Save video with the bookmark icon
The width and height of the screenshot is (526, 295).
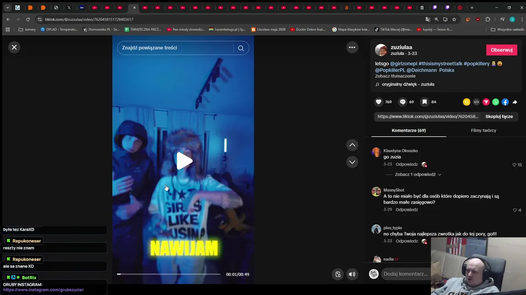point(424,102)
